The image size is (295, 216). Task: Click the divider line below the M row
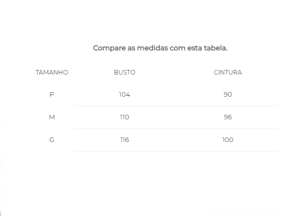[x=176, y=129]
